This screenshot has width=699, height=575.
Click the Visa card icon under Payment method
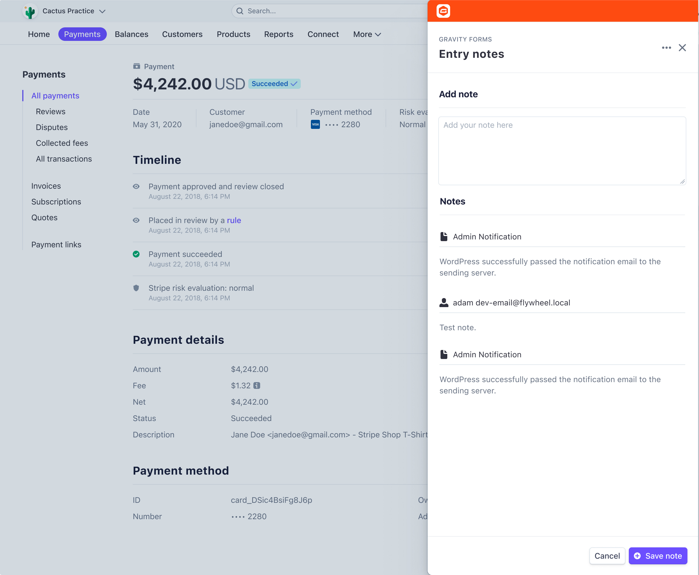(x=315, y=124)
